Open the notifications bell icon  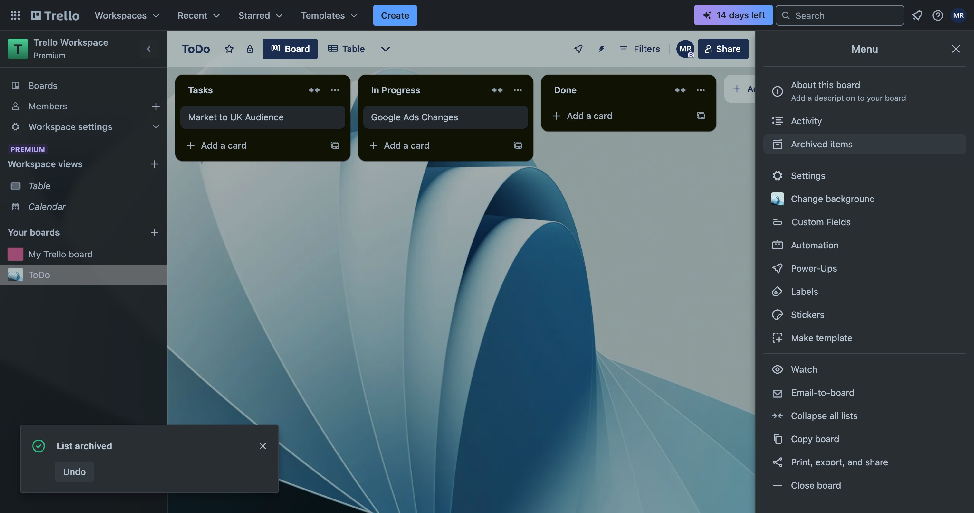tap(917, 15)
